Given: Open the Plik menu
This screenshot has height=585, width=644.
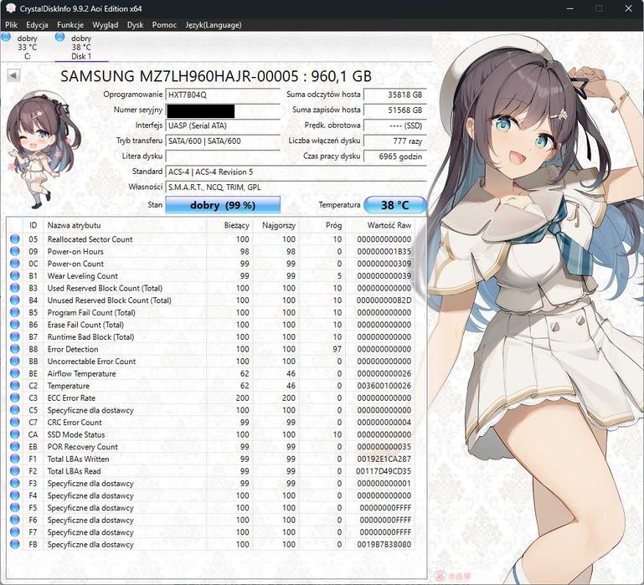Looking at the screenshot, I should click(11, 24).
